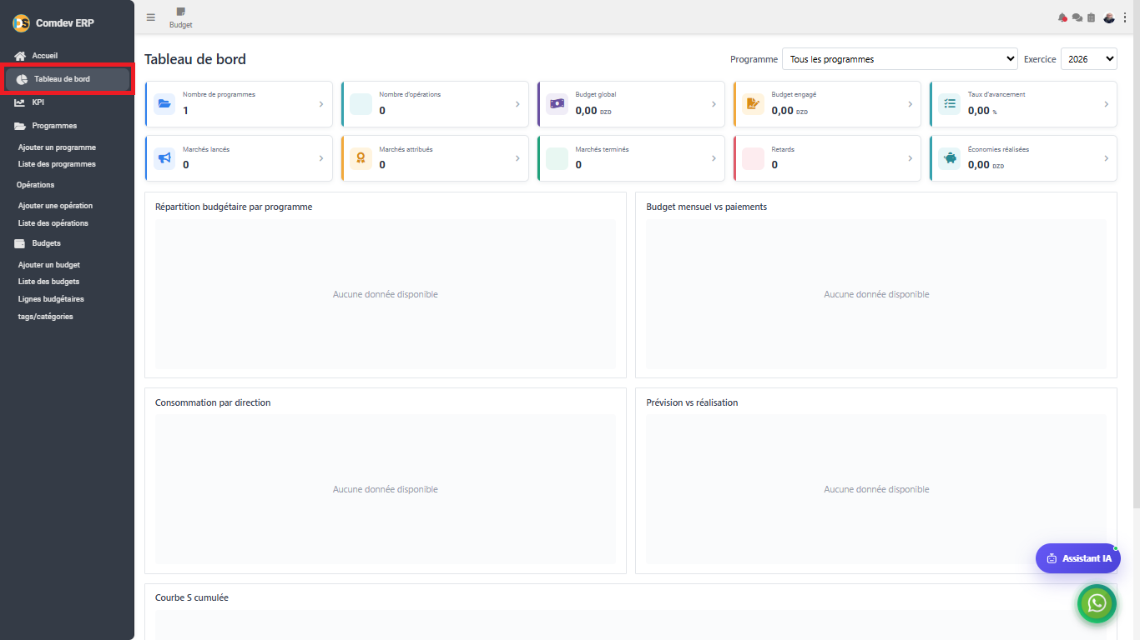1140x640 pixels.
Task: Click the Ajouter un programme link
Action: pyautogui.click(x=57, y=147)
